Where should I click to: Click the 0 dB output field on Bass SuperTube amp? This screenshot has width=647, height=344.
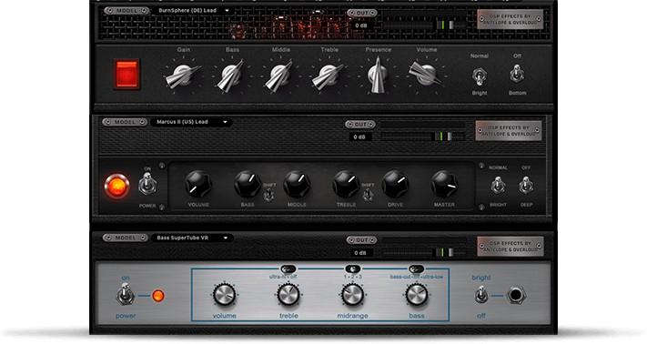click(360, 253)
